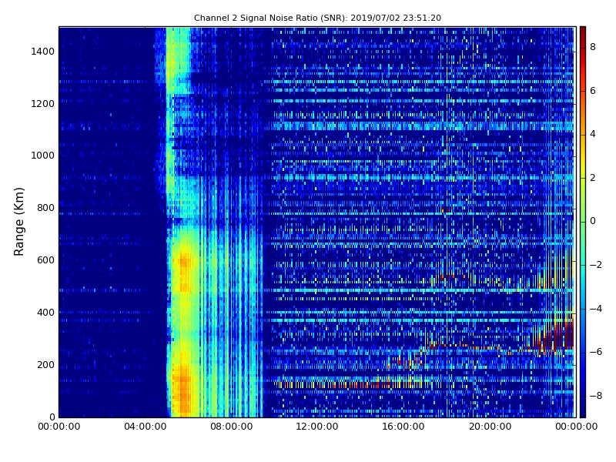The width and height of the screenshot is (616, 462).
Task: Click the 400 range tick label
Action: click(46, 313)
